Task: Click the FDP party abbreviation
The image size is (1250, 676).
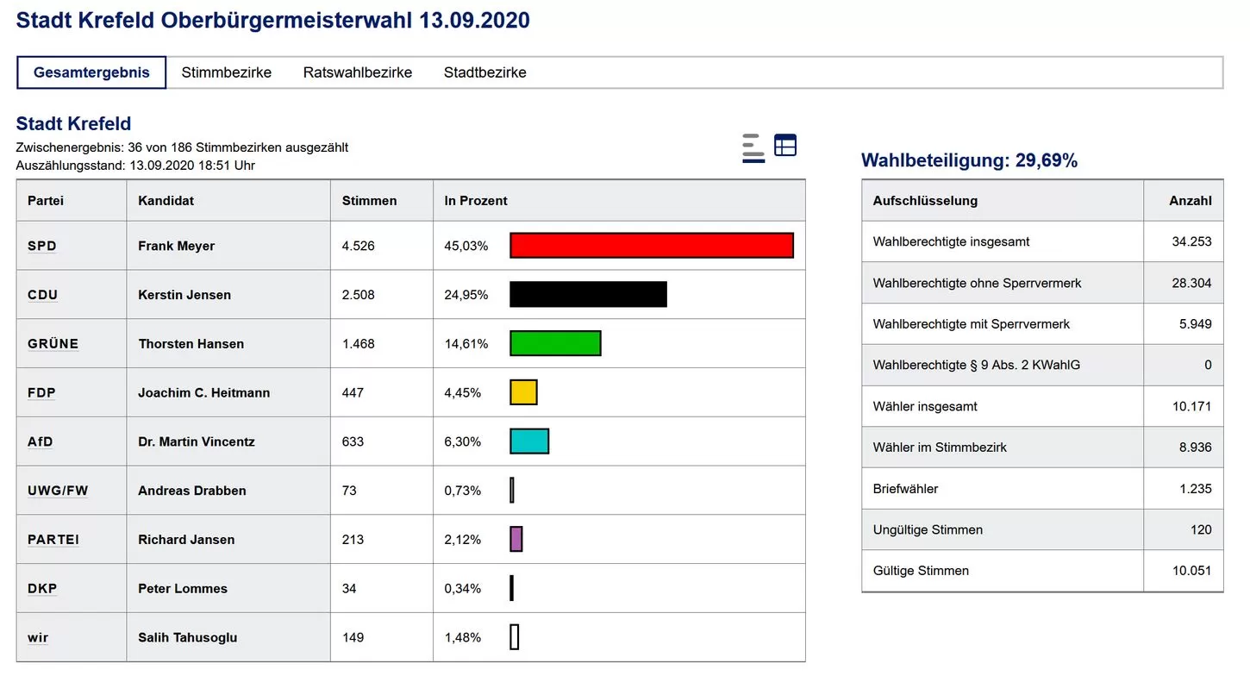Action: click(x=41, y=393)
